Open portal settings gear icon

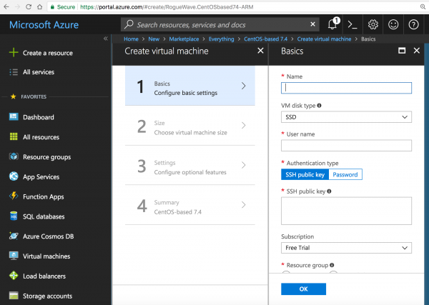click(373, 24)
